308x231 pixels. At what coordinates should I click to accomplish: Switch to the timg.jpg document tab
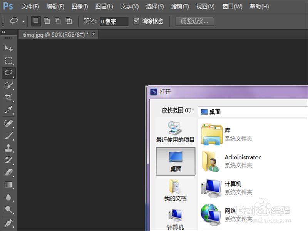tap(54, 34)
